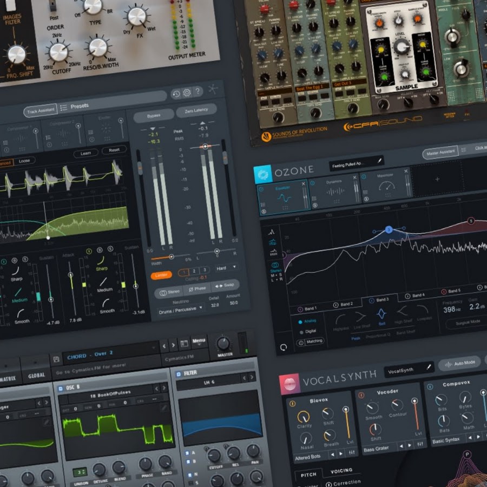
Task: Next Biovox preset arrow beside Altered Bots
Action: tap(341, 454)
